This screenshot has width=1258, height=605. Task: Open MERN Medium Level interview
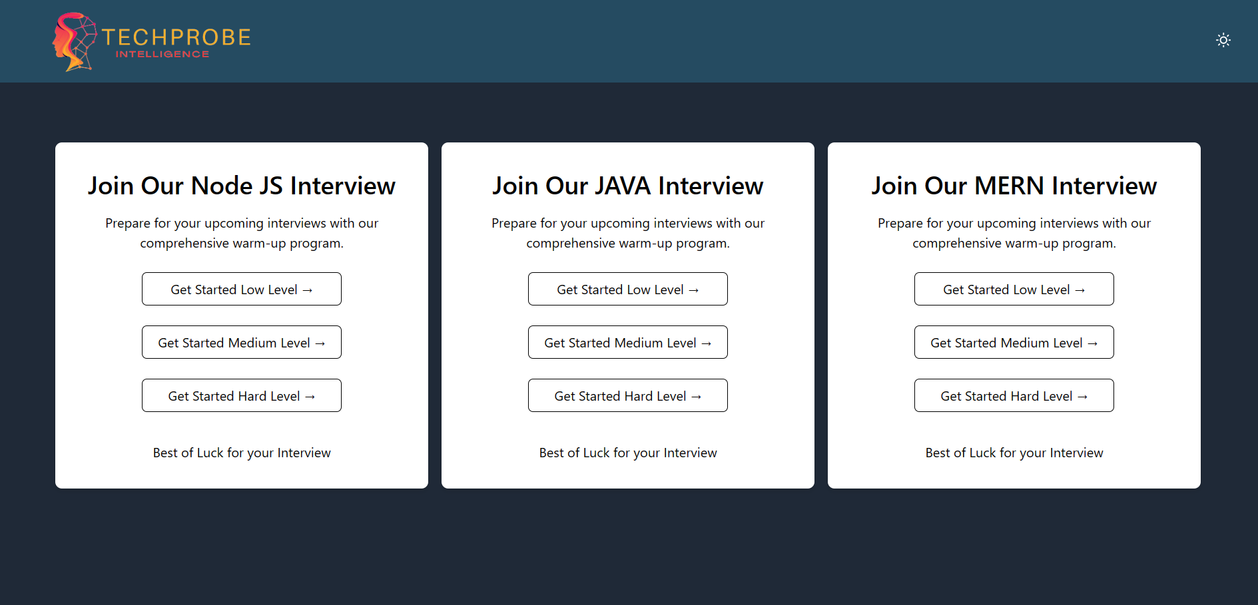click(x=1014, y=343)
